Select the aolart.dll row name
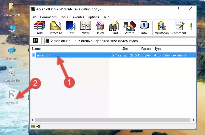The height and width of the screenshot is (135, 205). (x=43, y=55)
